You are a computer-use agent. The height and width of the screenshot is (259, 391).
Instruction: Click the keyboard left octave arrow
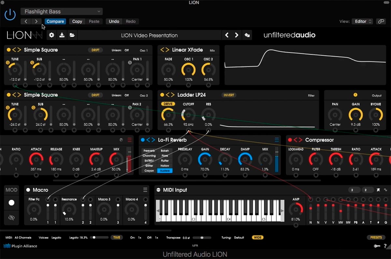(158, 211)
